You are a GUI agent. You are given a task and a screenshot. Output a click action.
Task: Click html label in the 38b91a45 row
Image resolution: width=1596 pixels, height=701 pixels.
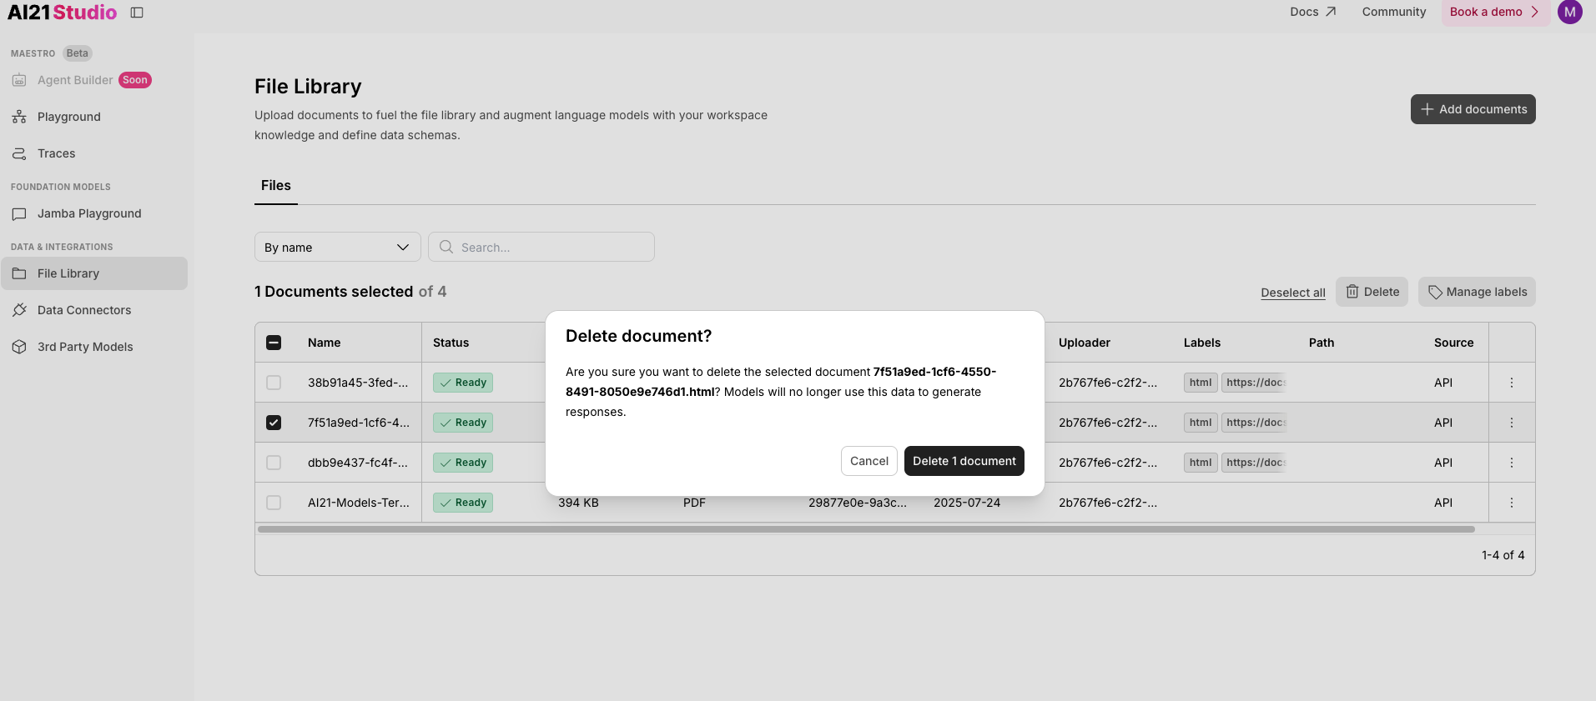click(1201, 383)
